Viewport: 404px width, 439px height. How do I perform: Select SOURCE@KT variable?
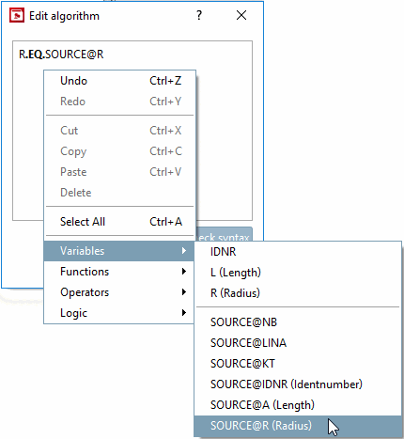coord(298,364)
